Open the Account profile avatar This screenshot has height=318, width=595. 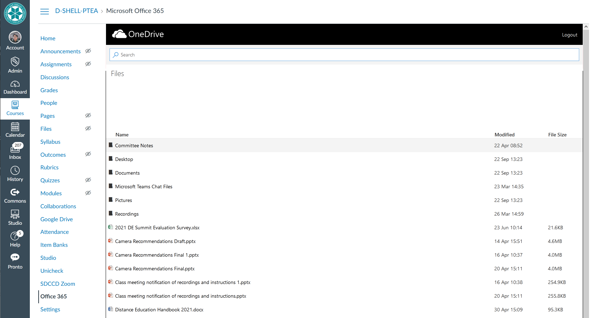click(15, 37)
